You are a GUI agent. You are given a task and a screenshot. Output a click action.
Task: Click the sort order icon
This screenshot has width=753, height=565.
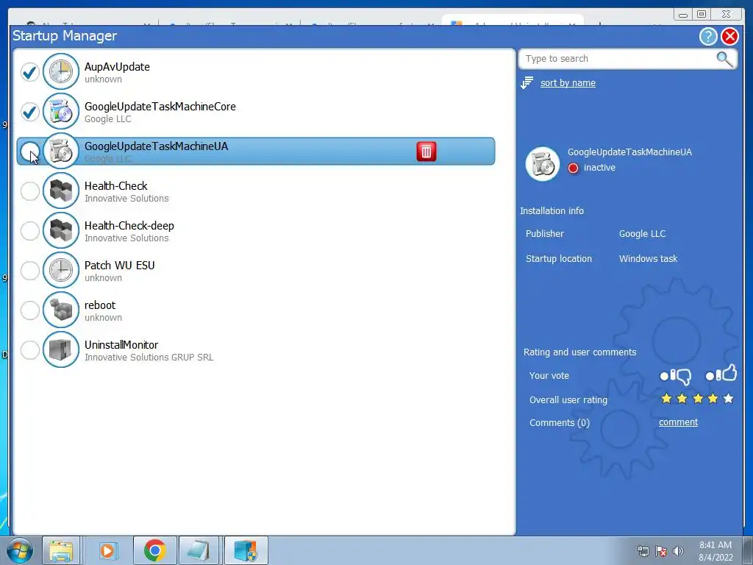(x=527, y=82)
